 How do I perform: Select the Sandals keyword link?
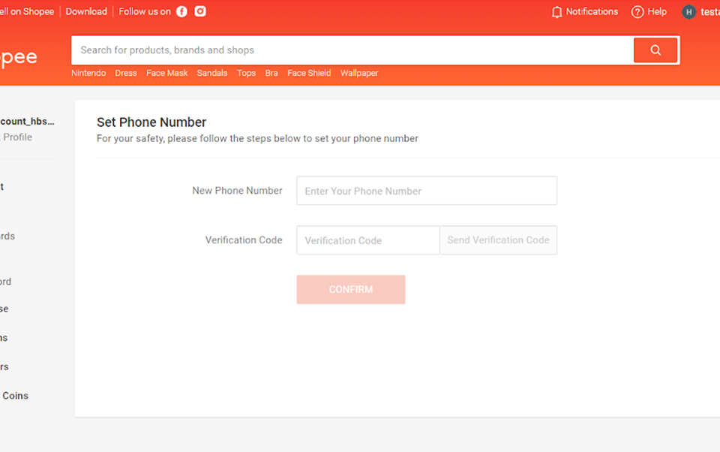point(212,73)
